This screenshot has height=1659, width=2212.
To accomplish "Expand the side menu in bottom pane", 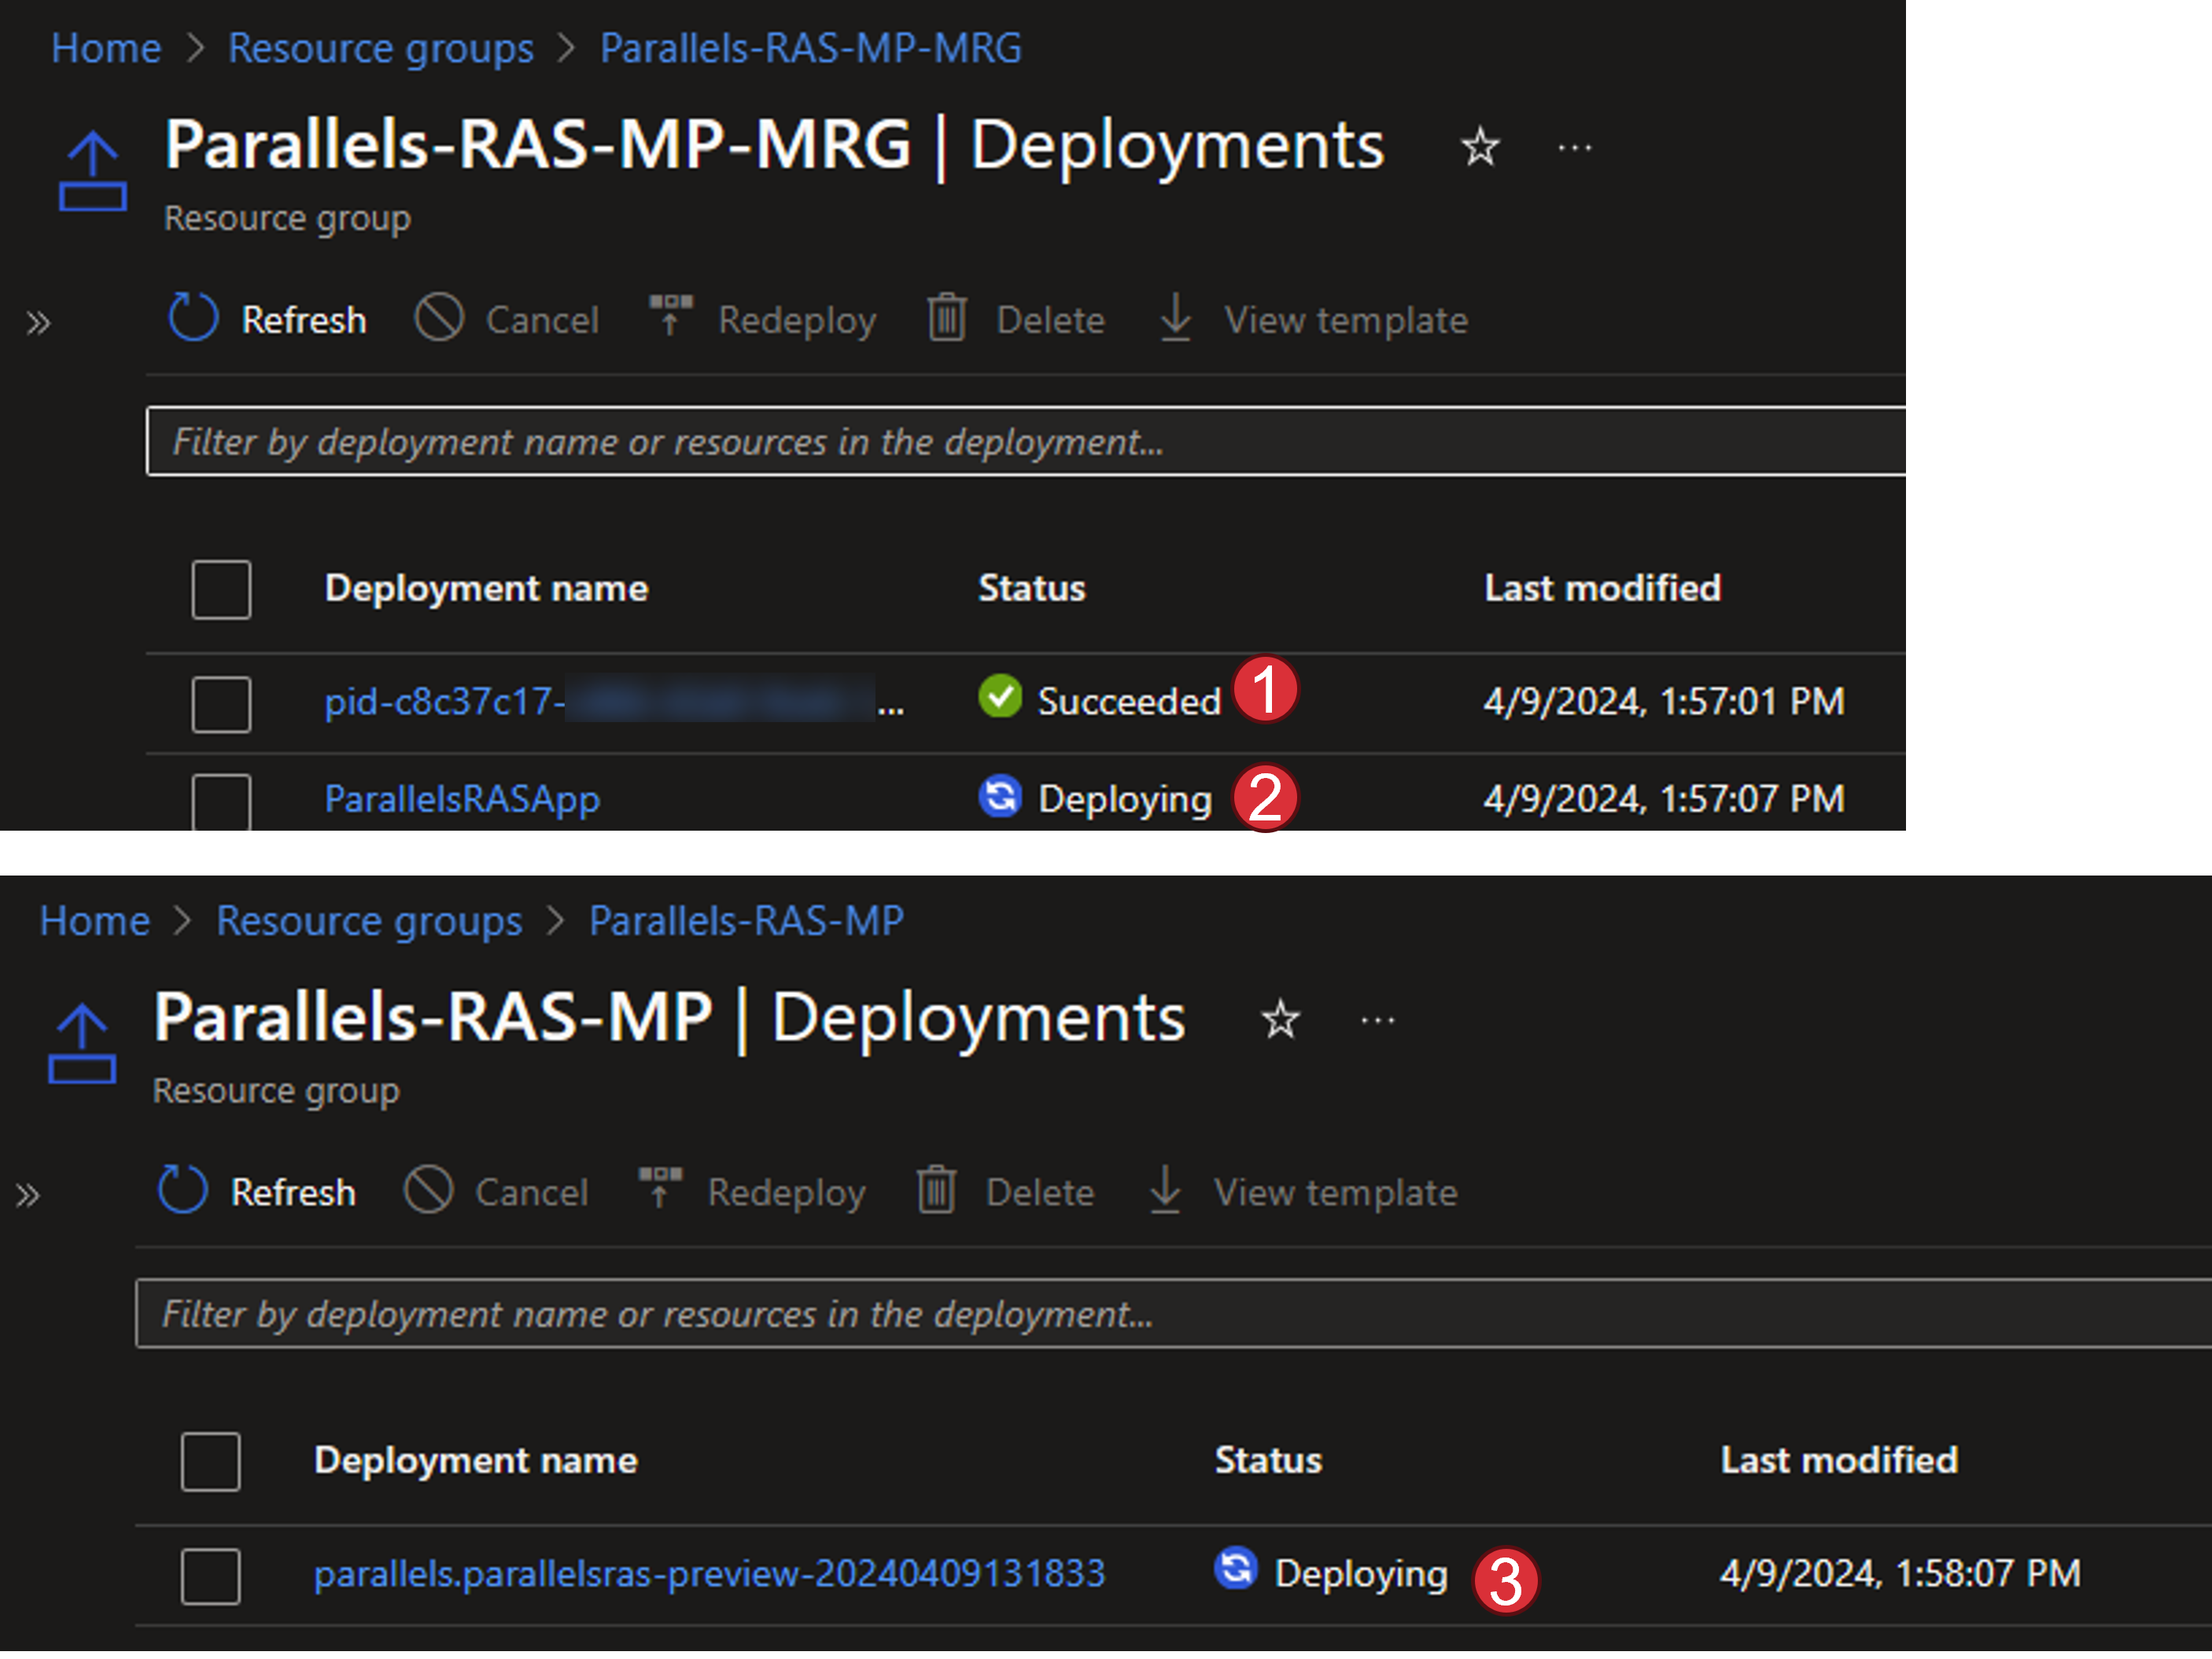I will pos(28,1195).
